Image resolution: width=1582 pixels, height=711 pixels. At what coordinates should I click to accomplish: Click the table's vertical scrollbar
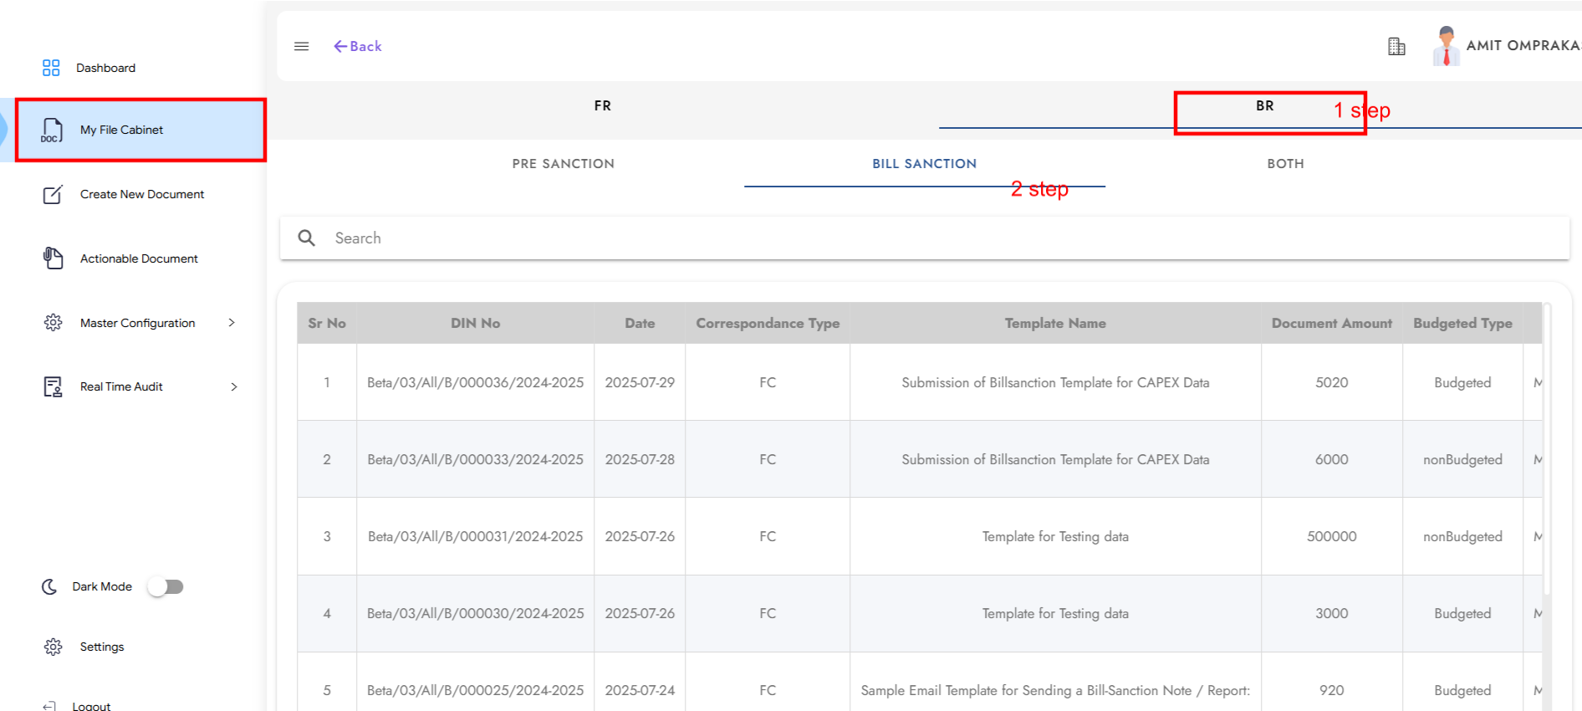[x=1547, y=452]
